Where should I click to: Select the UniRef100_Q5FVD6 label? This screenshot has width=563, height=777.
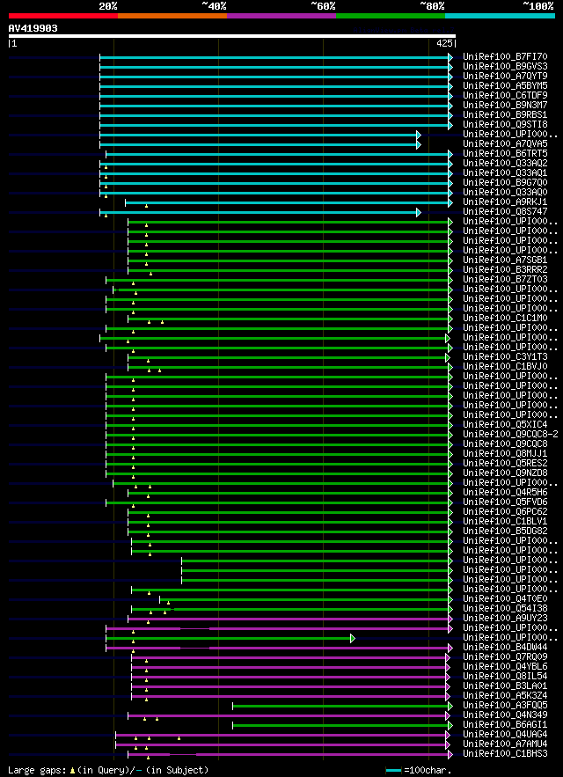point(505,502)
